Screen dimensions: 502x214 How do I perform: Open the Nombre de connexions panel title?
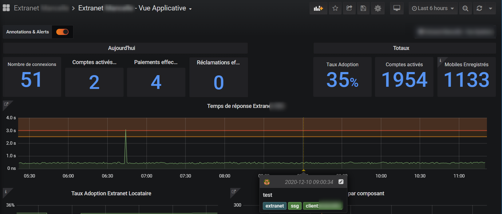pos(32,64)
